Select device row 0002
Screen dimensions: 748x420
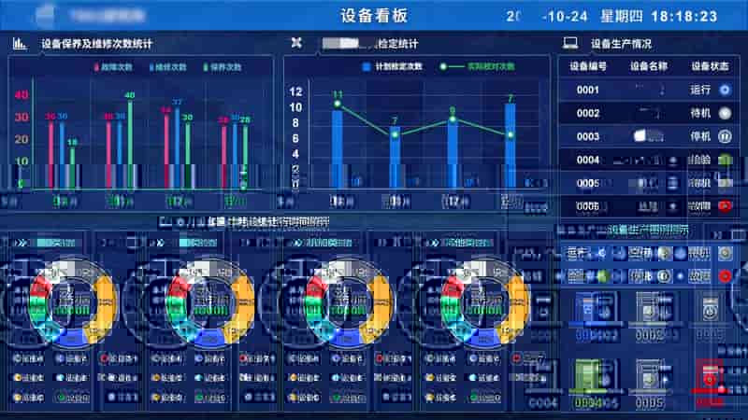(x=649, y=113)
